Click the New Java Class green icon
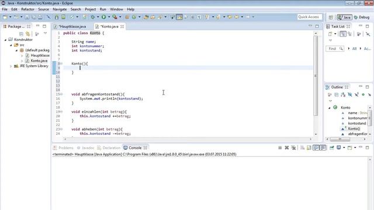The width and height of the screenshot is (374, 210). [x=134, y=17]
